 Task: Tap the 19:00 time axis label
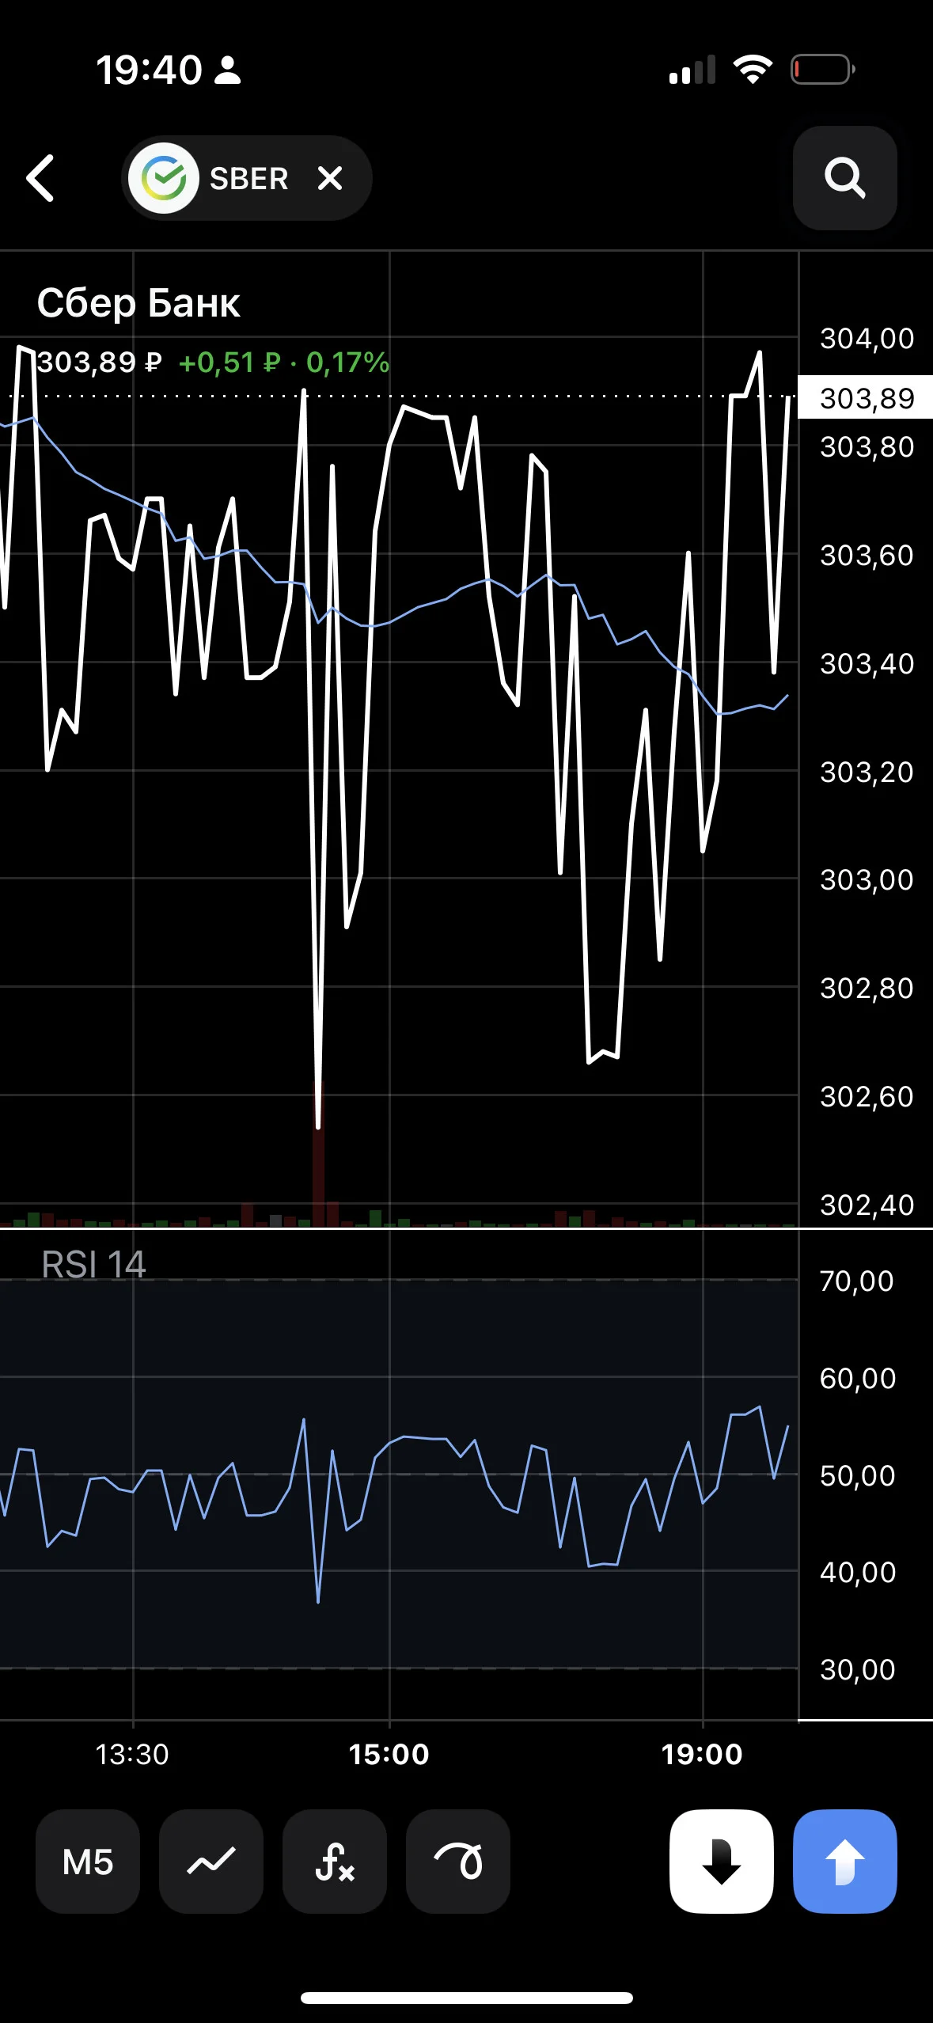tap(702, 1754)
